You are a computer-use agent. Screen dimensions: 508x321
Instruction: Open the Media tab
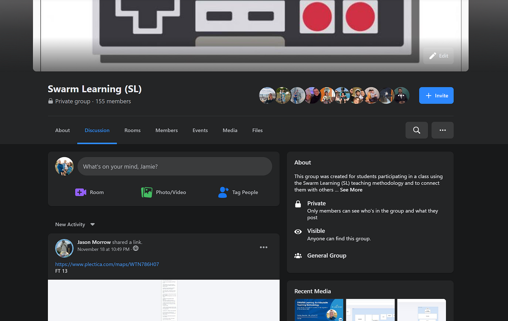point(230,130)
